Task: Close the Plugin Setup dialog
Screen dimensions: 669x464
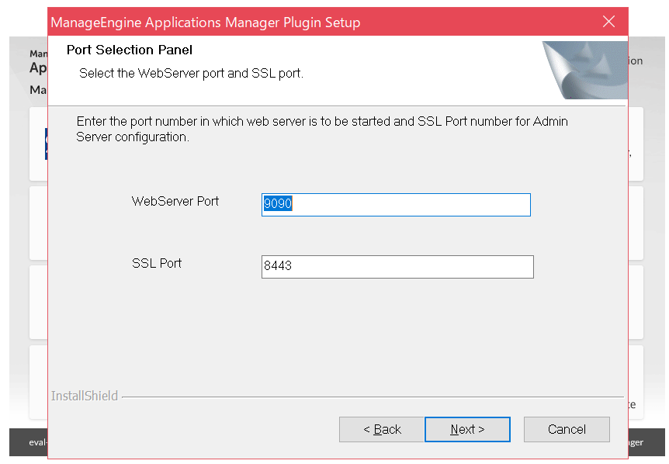Action: click(x=608, y=22)
